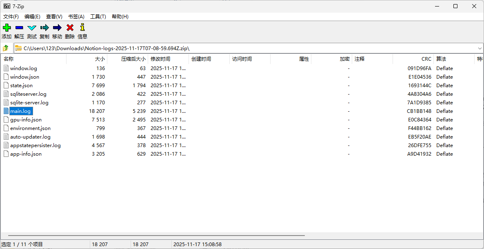Select the app-info.json file name
This screenshot has height=249, width=484.
26,154
